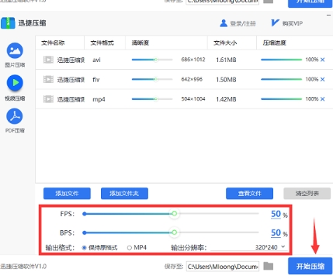Open the 登录/注册 link
333x279 pixels.
pyautogui.click(x=243, y=23)
